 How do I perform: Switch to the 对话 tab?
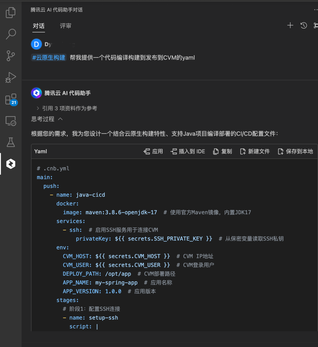click(x=39, y=26)
